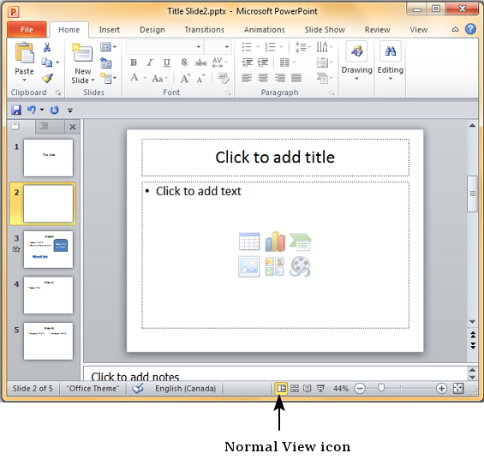The image size is (484, 465).
Task: Insert media clip from placeholder
Action: pos(300,266)
